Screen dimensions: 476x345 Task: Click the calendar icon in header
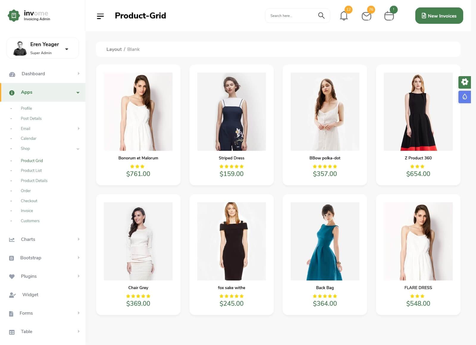click(389, 16)
